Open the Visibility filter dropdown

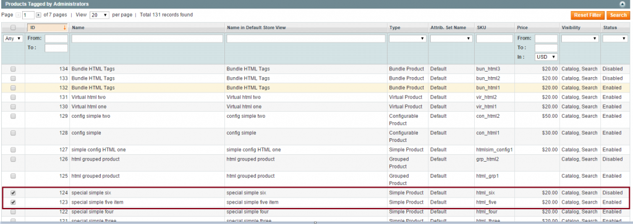point(580,39)
